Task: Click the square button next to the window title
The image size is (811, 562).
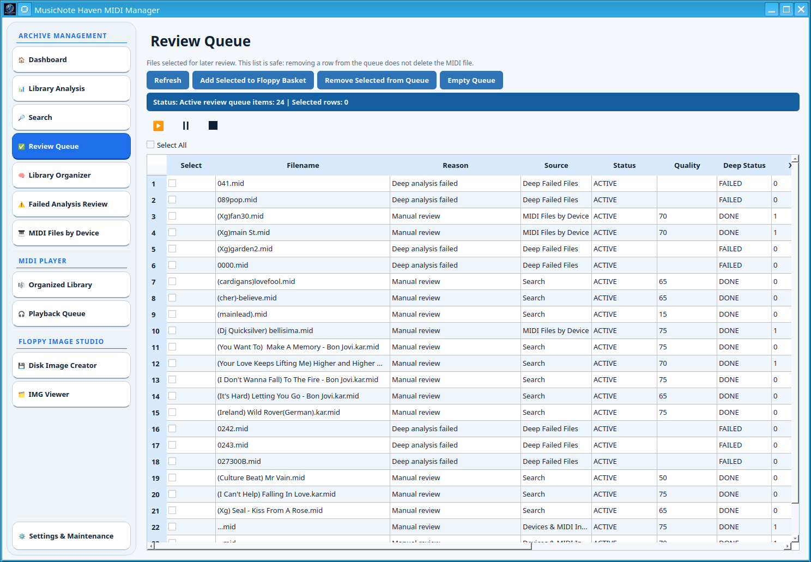Action: (x=25, y=9)
